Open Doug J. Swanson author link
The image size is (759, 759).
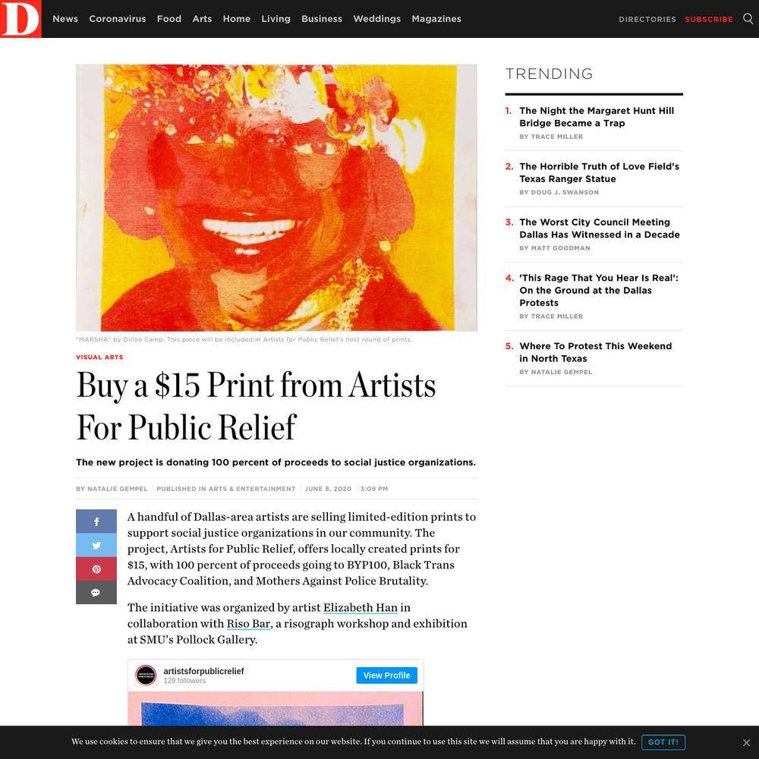[x=565, y=192]
